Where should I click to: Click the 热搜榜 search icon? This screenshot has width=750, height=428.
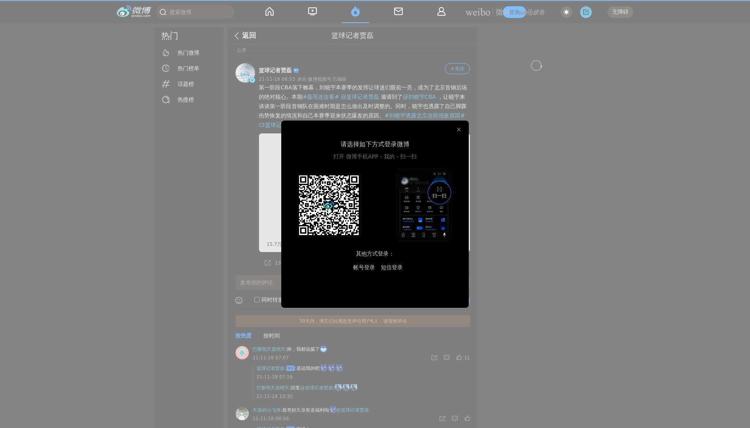point(166,99)
